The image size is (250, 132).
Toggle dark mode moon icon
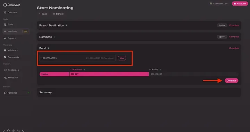coord(23,131)
